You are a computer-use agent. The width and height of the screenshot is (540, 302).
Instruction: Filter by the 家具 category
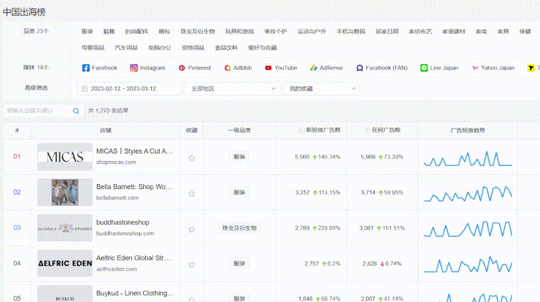(503, 31)
